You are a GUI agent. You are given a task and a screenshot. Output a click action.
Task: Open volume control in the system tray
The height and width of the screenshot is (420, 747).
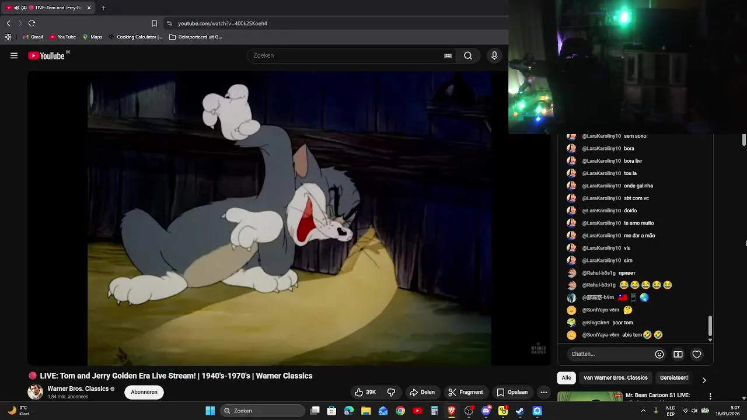(694, 411)
